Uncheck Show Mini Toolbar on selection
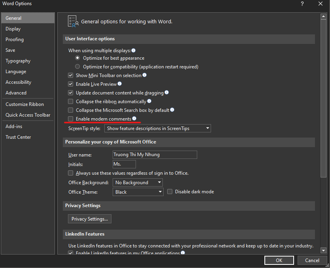This screenshot has height=268, width=330. [x=70, y=75]
